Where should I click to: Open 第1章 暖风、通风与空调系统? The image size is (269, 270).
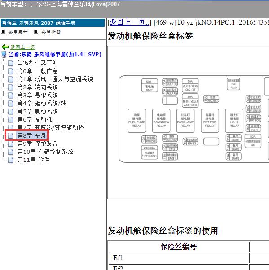pos(55,79)
